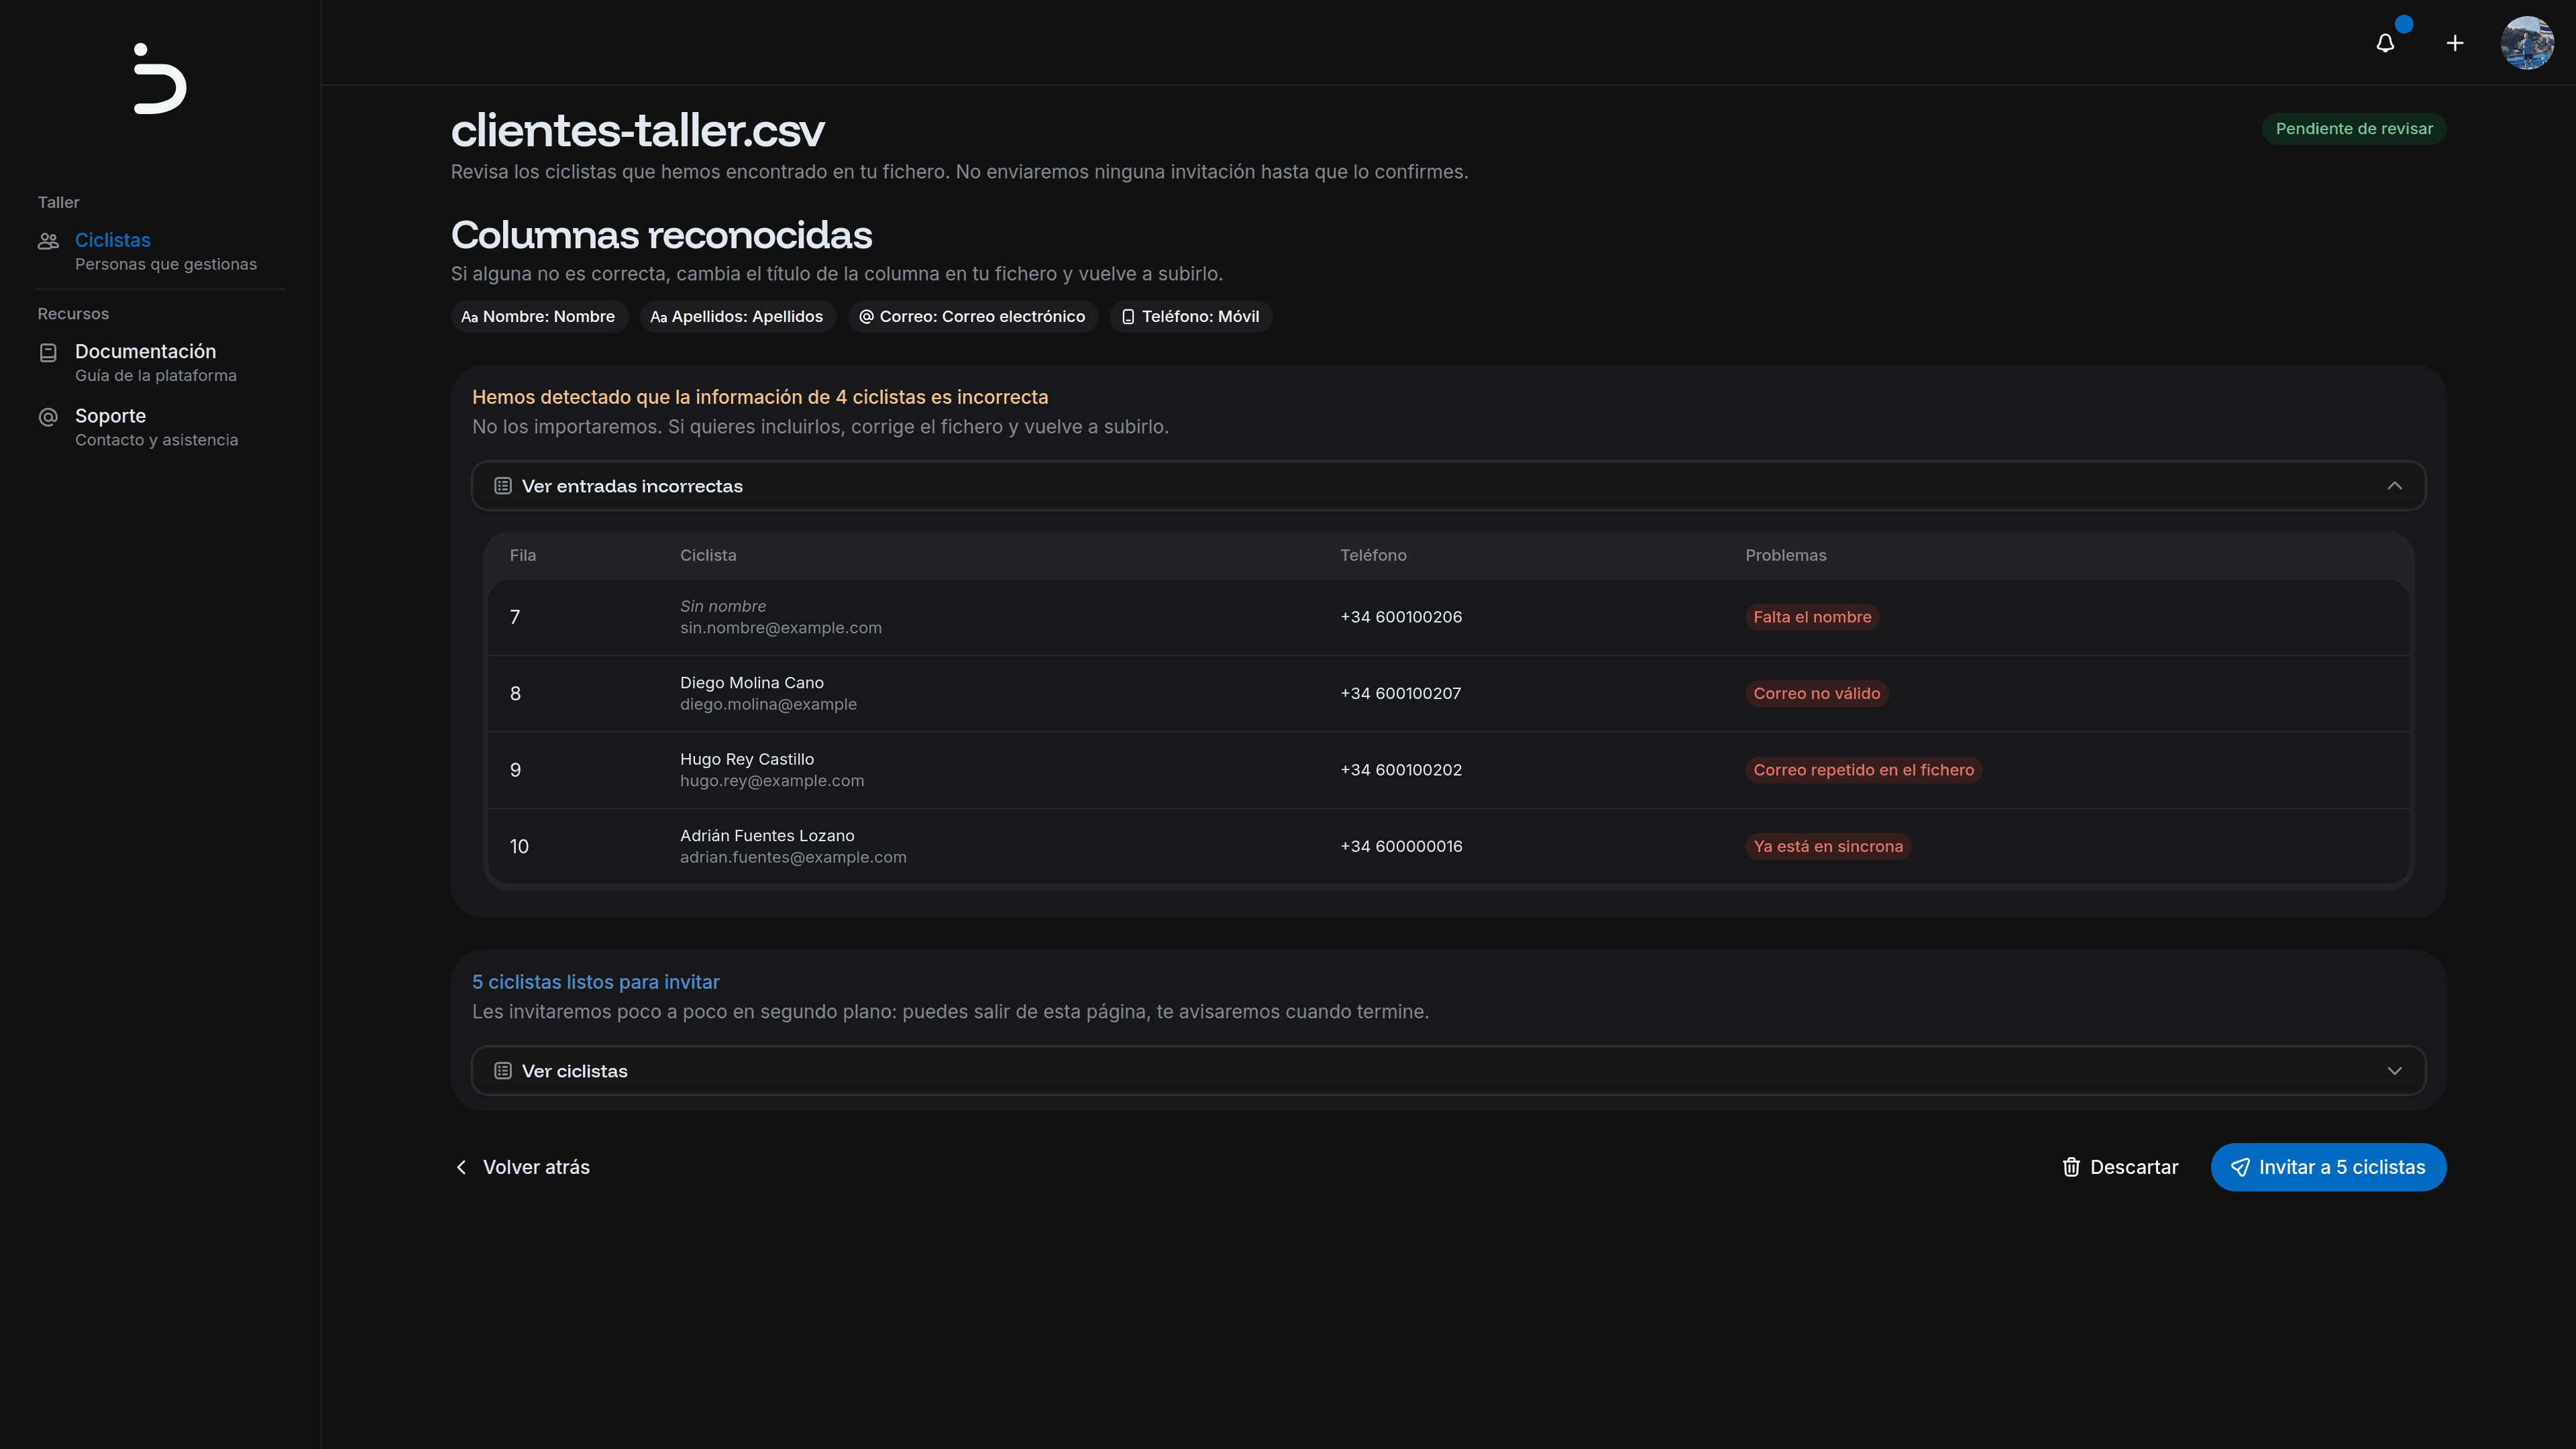Open Soporte in the sidebar
The width and height of the screenshot is (2576, 1449).
[160, 427]
